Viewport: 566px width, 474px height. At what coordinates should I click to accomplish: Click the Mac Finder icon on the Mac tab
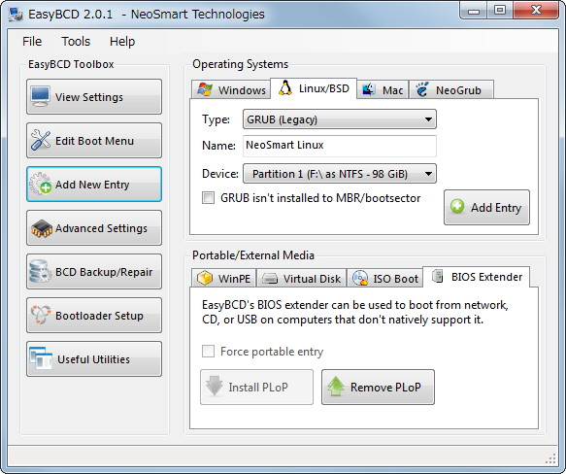[369, 89]
